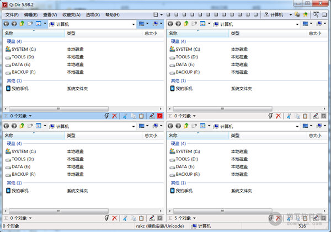Select SYSTEM (C:) drive in top-left pane
Viewport: 331px width, 232px height.
click(x=23, y=49)
